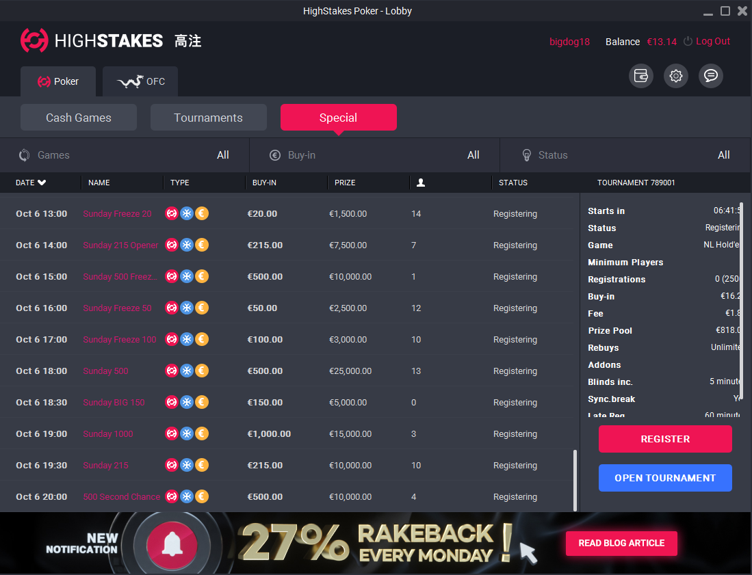
Task: Click the Tournament 789001 panel title
Action: click(x=636, y=183)
